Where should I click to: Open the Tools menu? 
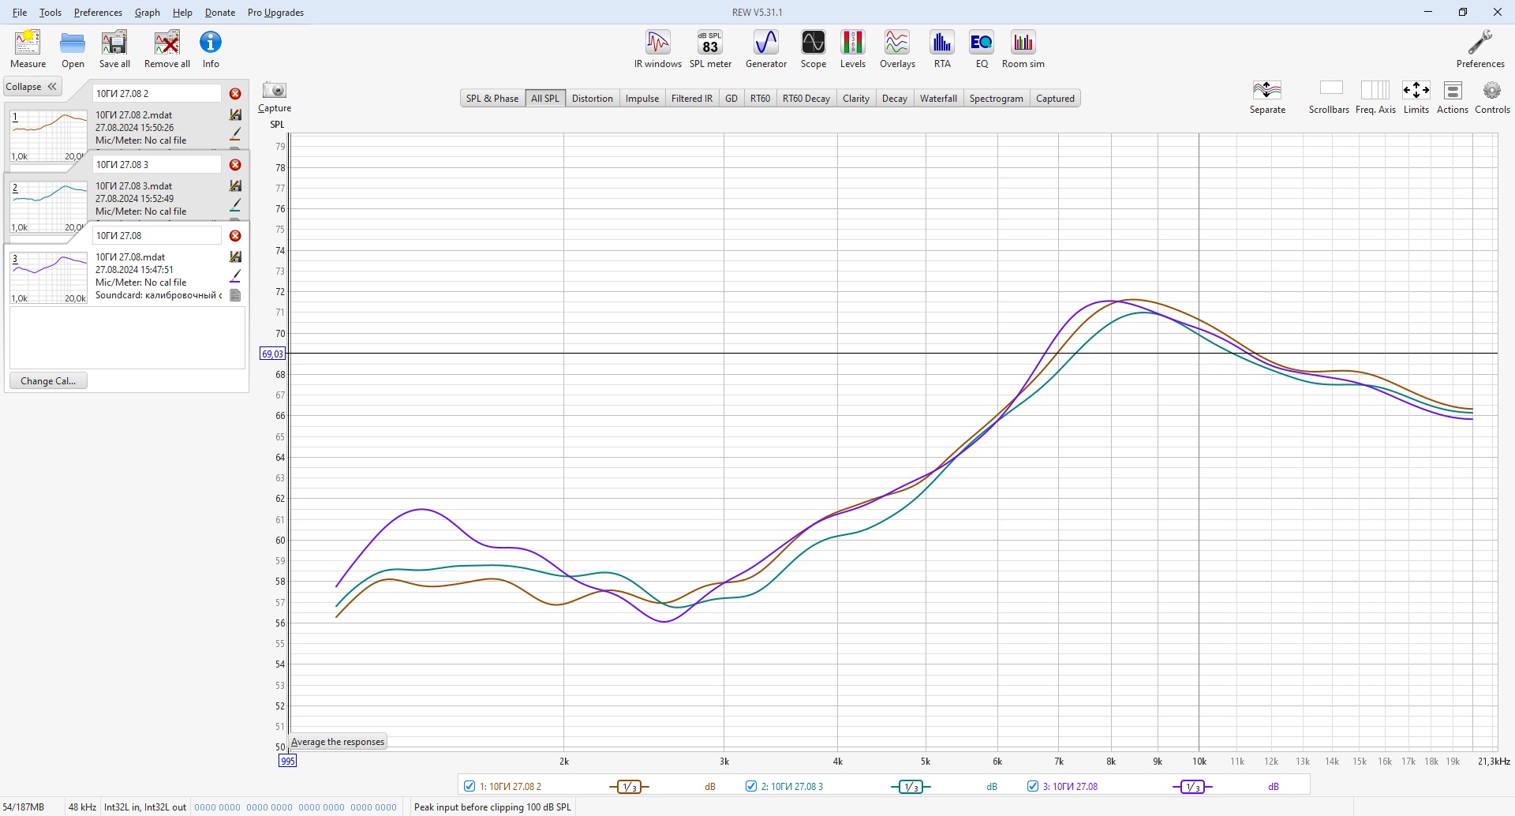(50, 13)
